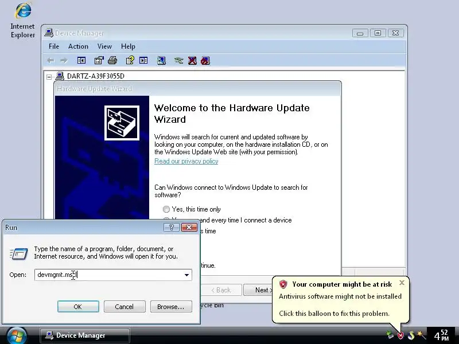459x344 pixels.
Task: Toggle the action pane toolbar icon
Action: point(143,61)
